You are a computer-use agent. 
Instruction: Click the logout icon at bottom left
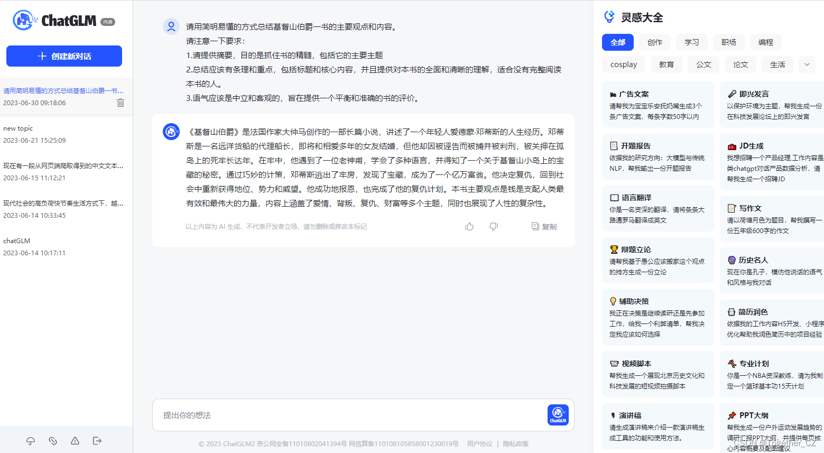(97, 440)
